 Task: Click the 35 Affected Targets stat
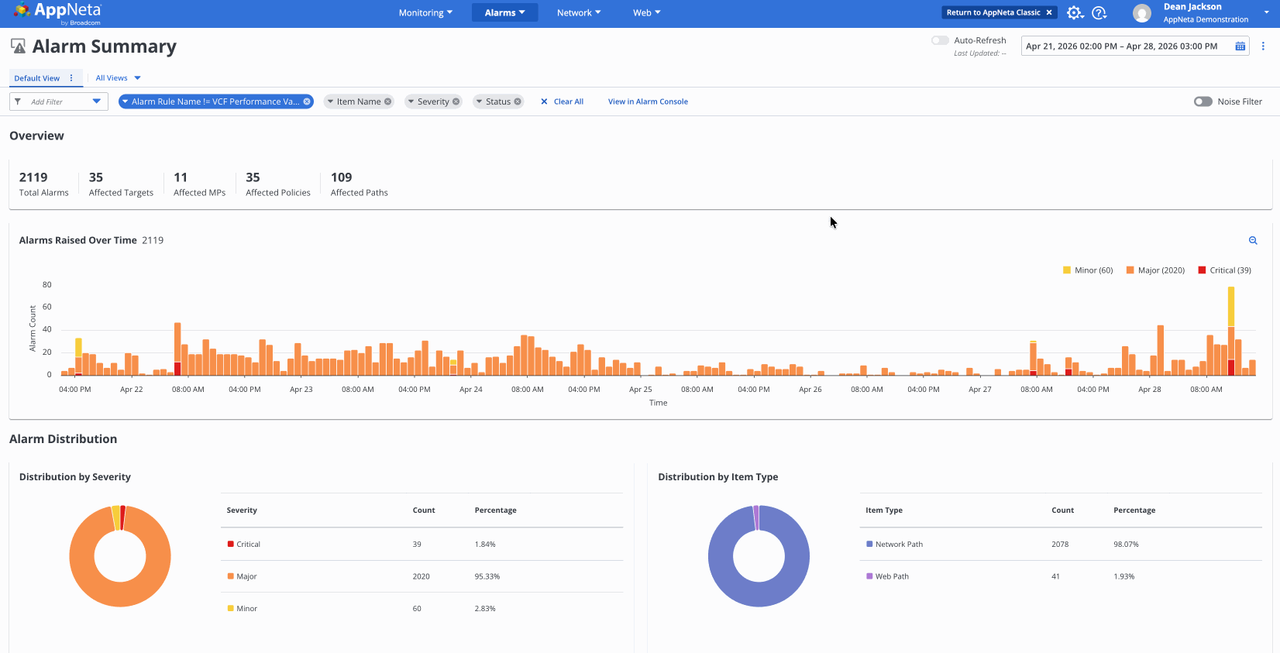click(121, 184)
